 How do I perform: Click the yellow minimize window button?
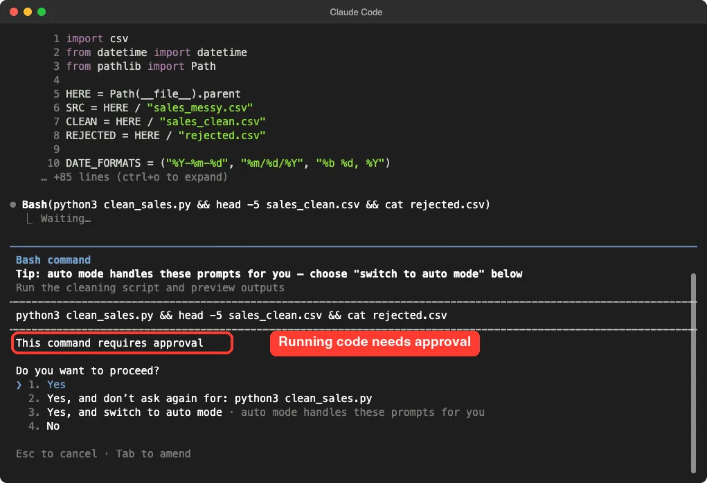pos(28,12)
